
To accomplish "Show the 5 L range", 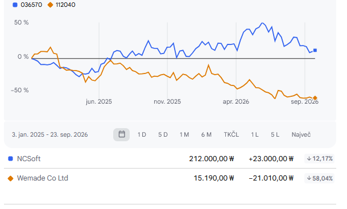I will (x=275, y=134).
